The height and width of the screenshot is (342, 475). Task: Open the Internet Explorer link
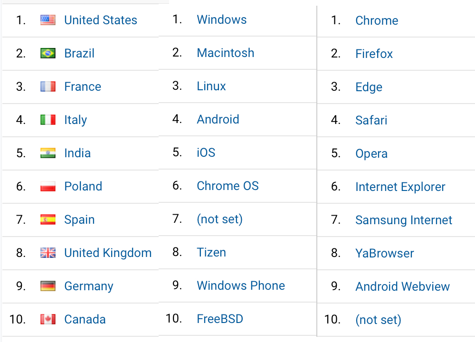[400, 187]
